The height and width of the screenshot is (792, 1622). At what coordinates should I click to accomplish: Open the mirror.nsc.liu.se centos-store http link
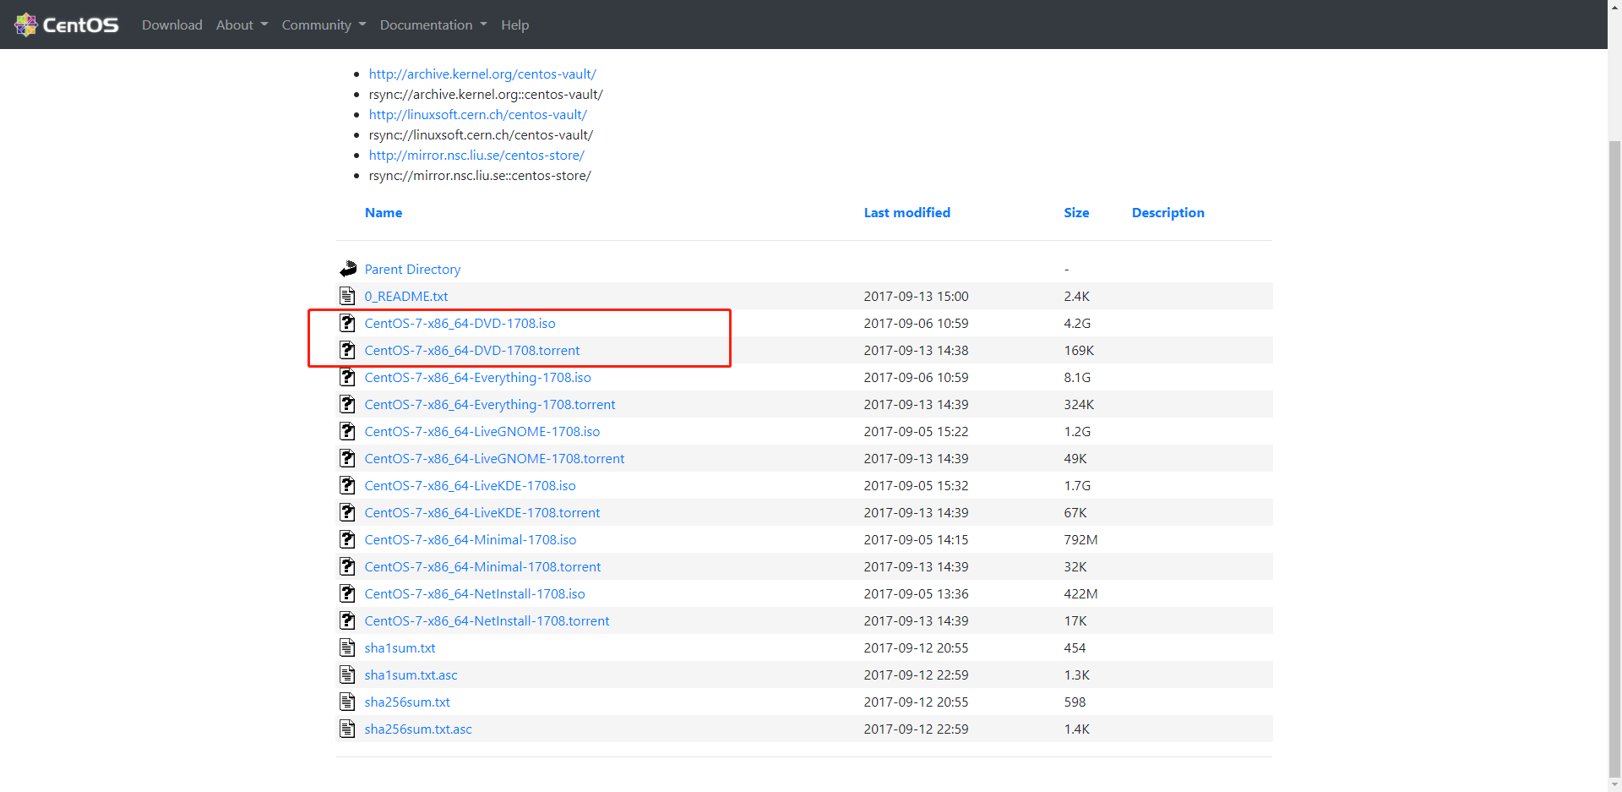(476, 155)
